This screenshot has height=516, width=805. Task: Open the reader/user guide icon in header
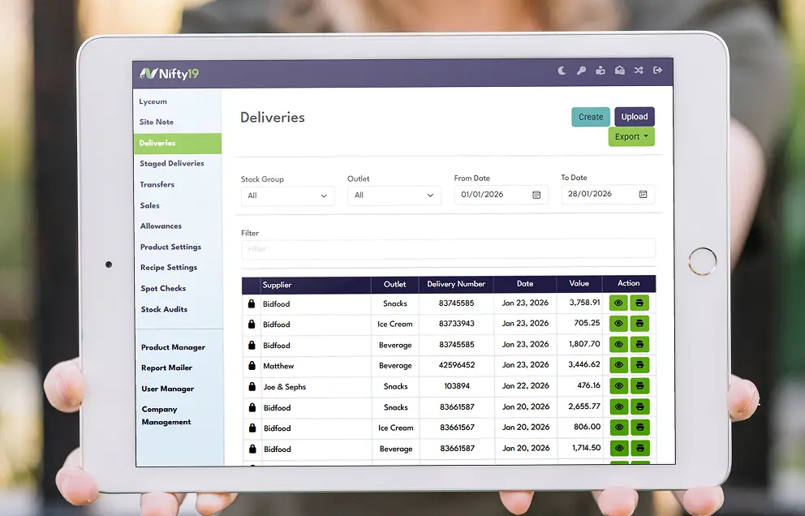601,71
